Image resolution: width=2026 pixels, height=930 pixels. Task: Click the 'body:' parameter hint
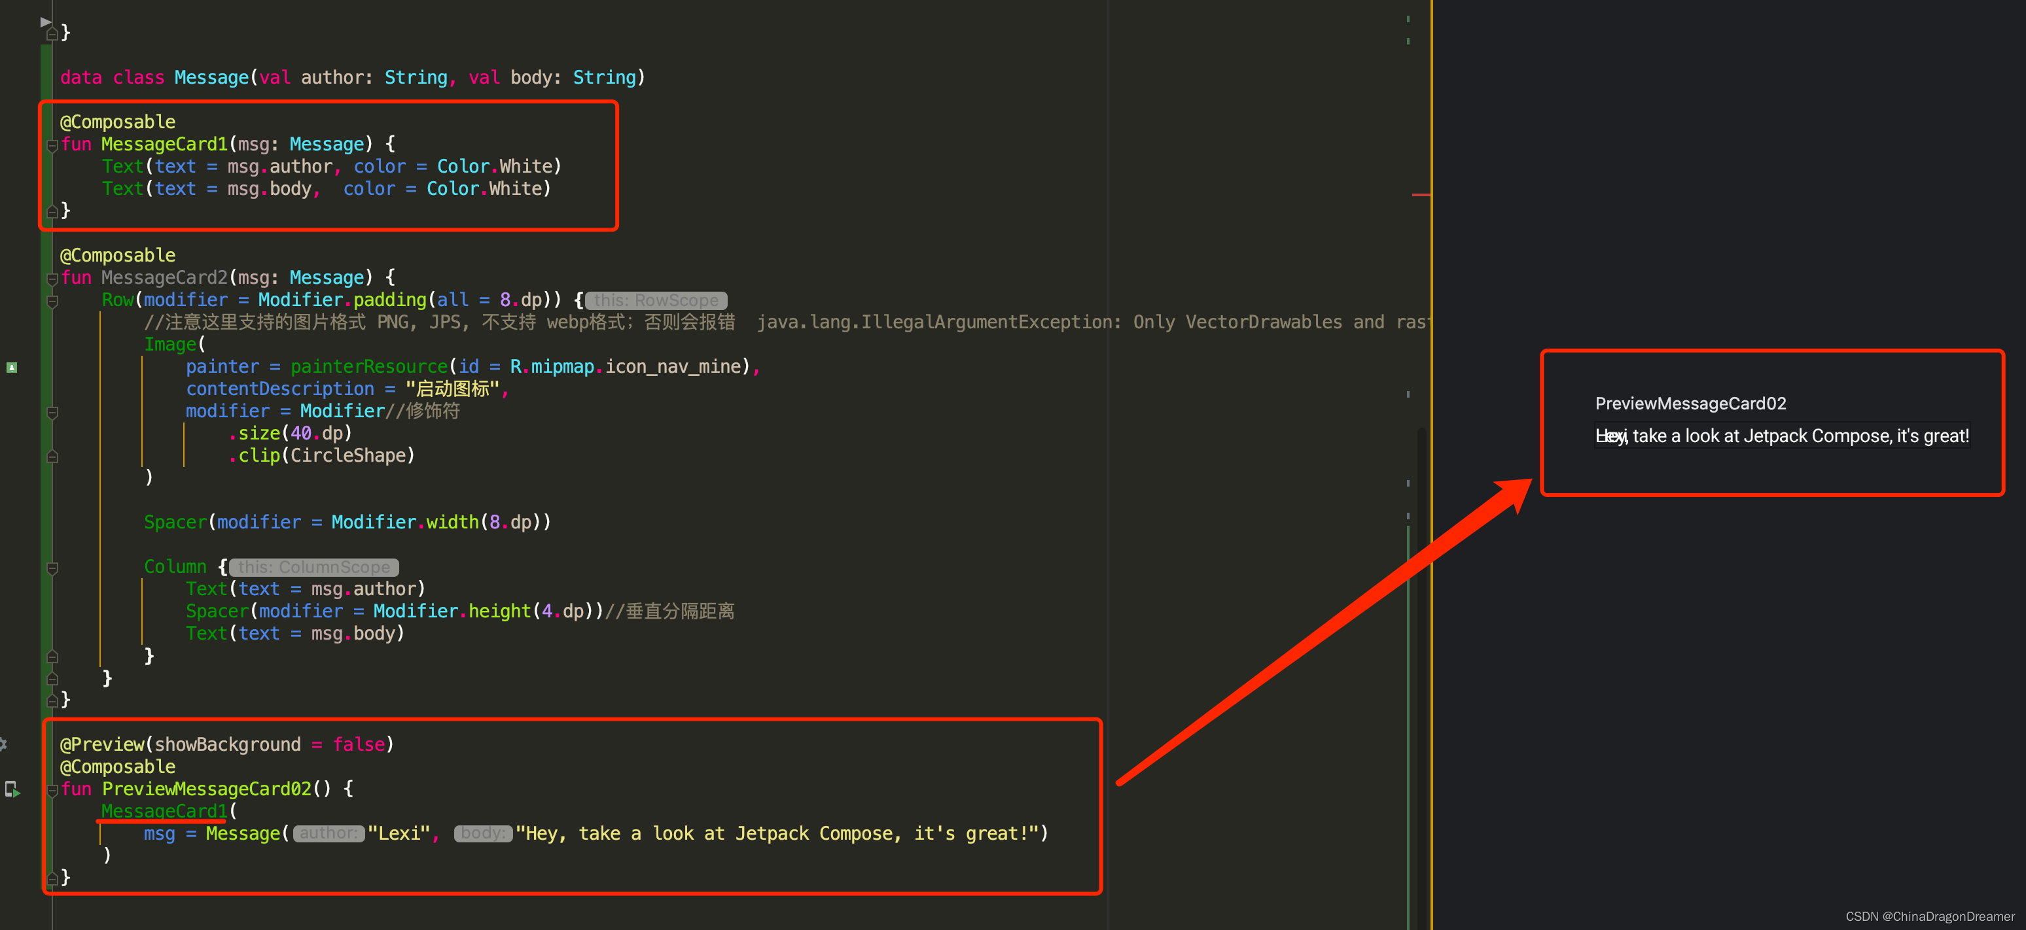pos(483,833)
